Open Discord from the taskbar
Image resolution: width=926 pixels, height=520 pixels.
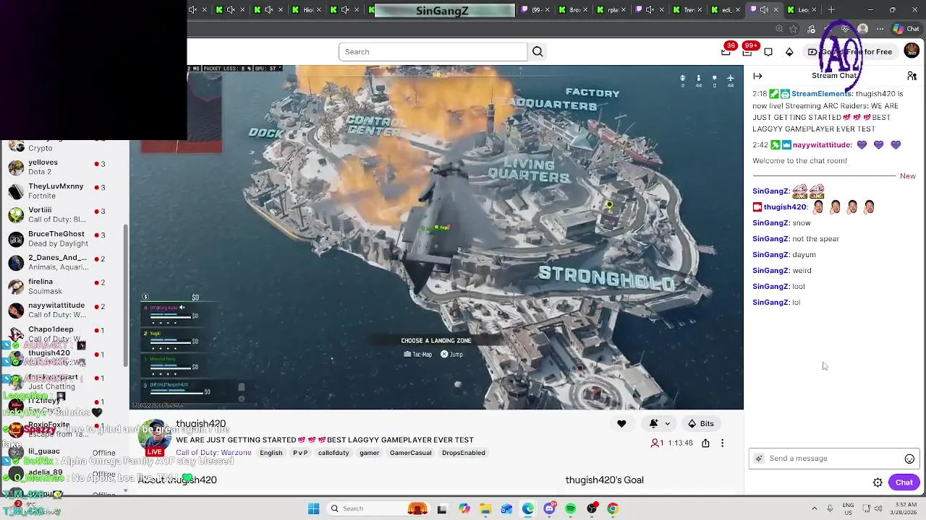(549, 508)
